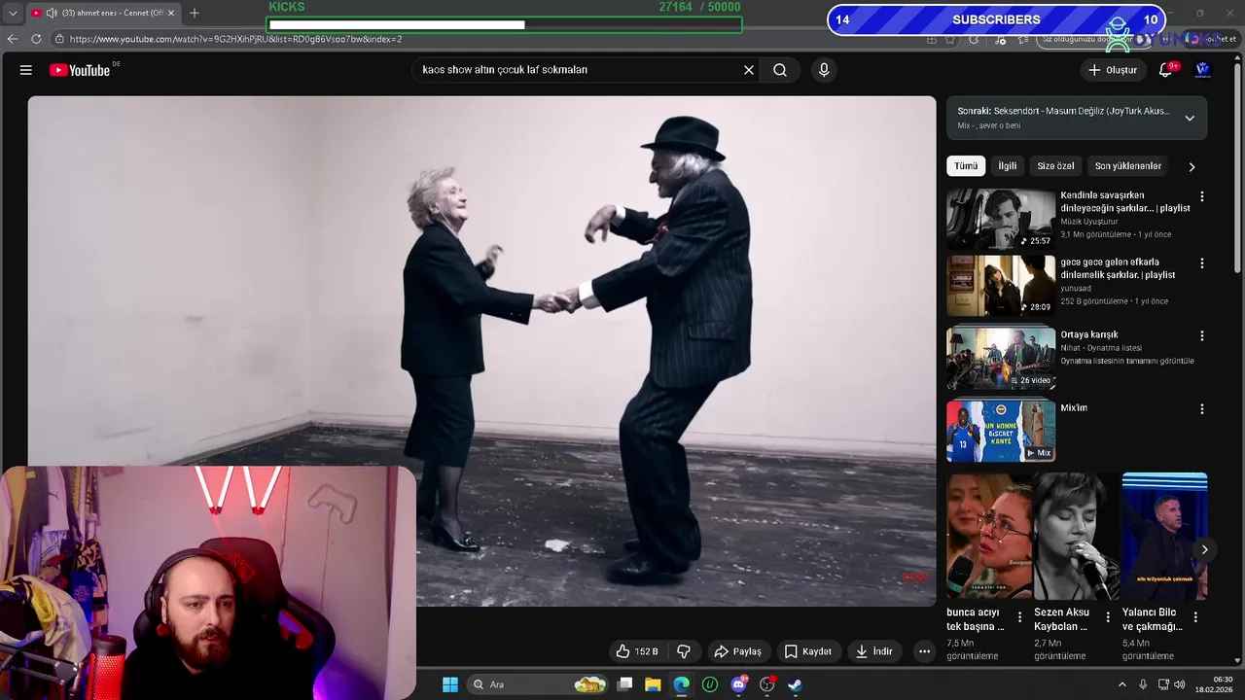
Task: Reload the page with the refresh icon
Action: click(36, 39)
